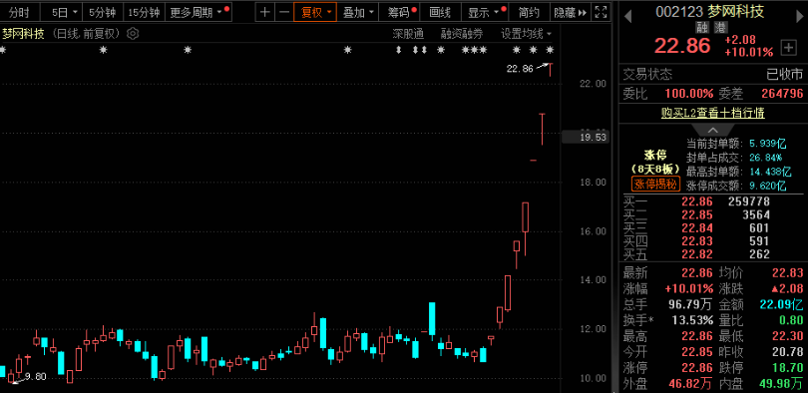This screenshot has width=809, height=394.
Task: Go to previous stock arrow
Action: click(627, 17)
